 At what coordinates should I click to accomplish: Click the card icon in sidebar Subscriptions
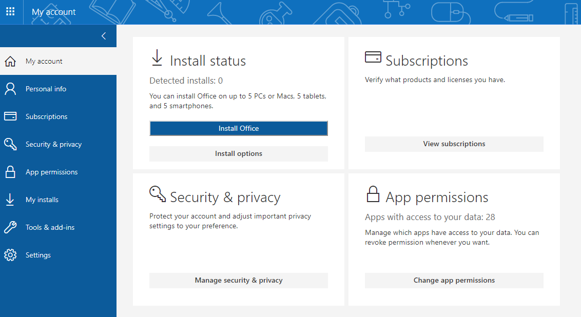[x=10, y=116]
